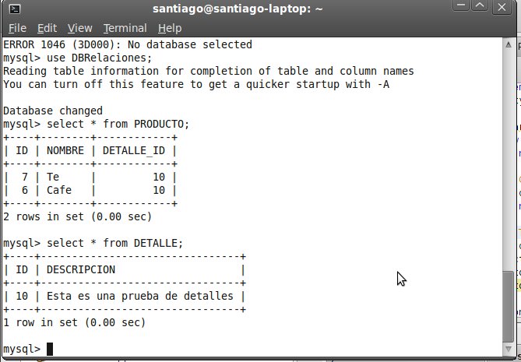Open the Edit menu
The height and width of the screenshot is (362, 521).
[x=47, y=28]
